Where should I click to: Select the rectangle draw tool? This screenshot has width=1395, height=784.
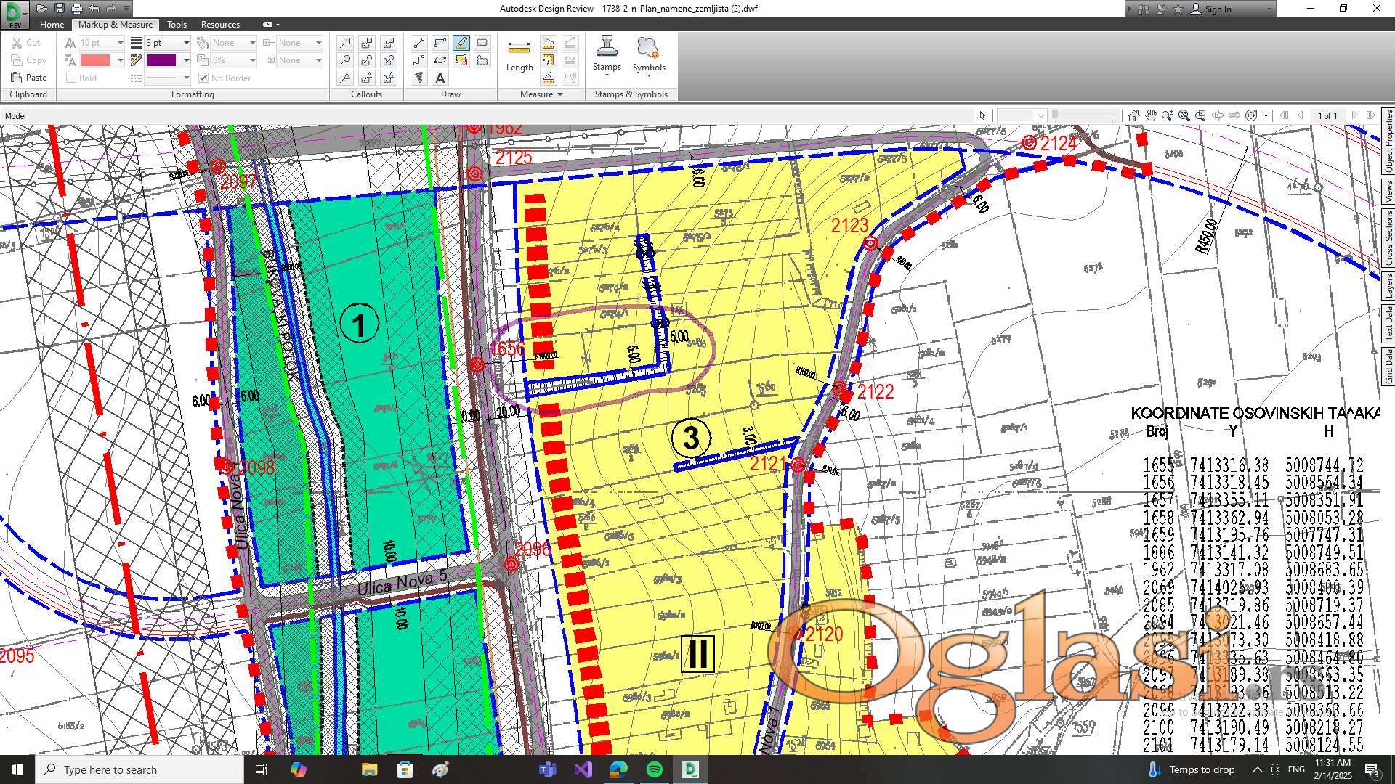pyautogui.click(x=440, y=43)
